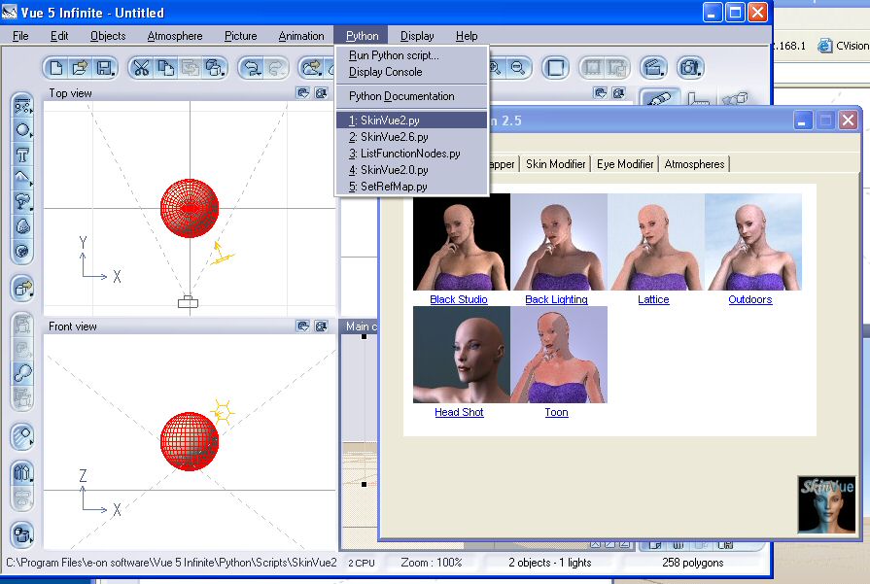870x584 pixels.
Task: Open the File menu
Action: click(20, 36)
